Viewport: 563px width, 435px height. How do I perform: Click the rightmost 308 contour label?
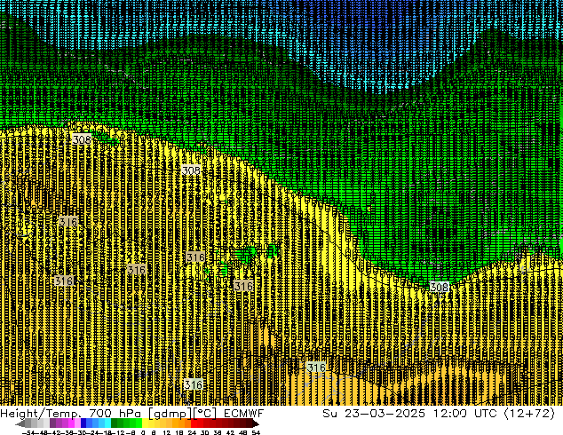(440, 287)
